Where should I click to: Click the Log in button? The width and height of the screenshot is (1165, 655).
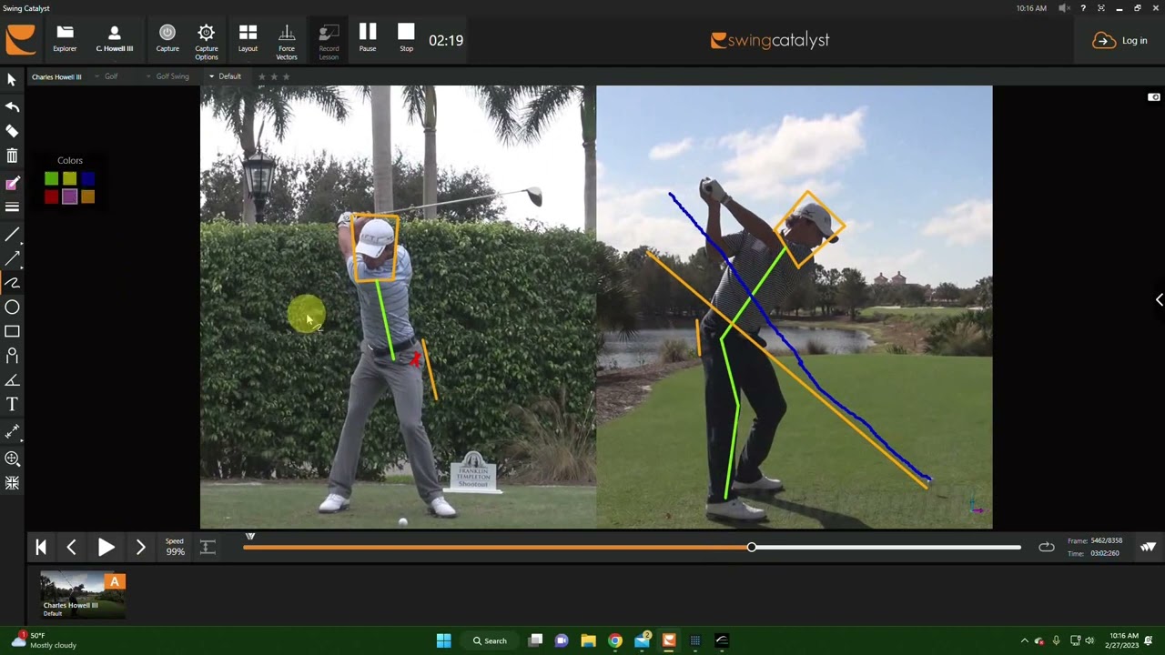coord(1120,41)
